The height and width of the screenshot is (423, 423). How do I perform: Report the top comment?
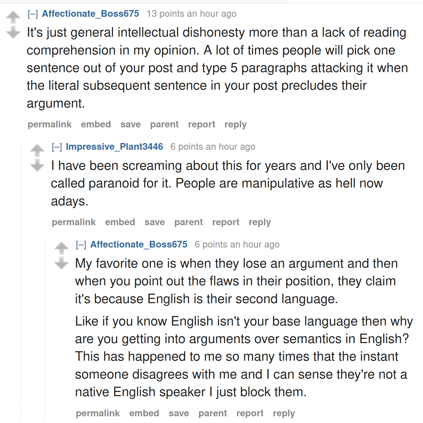(201, 124)
